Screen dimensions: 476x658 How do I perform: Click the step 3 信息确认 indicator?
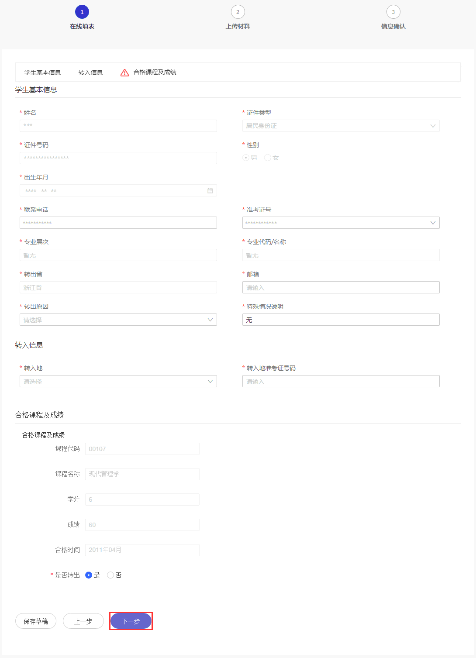[x=393, y=12]
